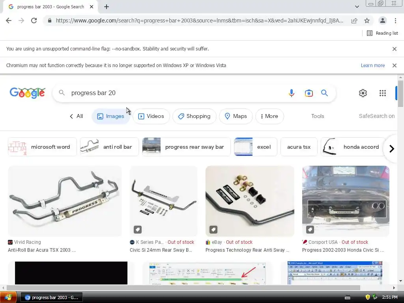This screenshot has width=404, height=303.
Task: Open K Series Parts sway bar image
Action: click(x=163, y=201)
